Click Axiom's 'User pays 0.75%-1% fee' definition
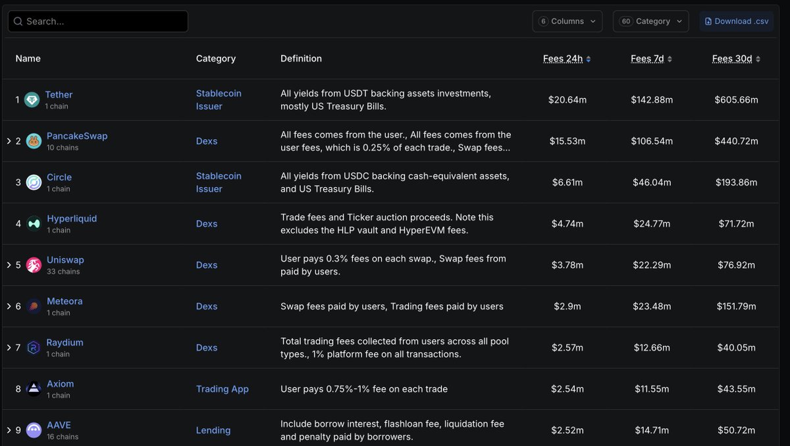Viewport: 790px width, 446px height. click(x=364, y=389)
